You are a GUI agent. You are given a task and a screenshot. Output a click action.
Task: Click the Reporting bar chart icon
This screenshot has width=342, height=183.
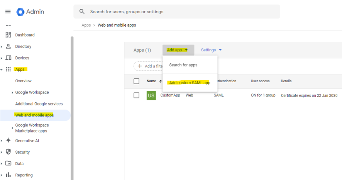coord(8,175)
